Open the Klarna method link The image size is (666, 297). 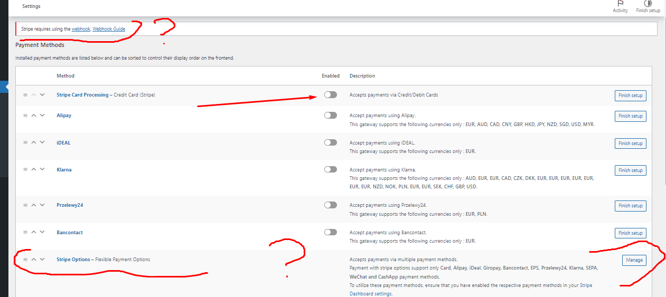point(64,170)
